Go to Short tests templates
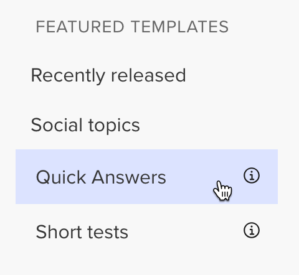The width and height of the screenshot is (299, 275). coord(82,232)
